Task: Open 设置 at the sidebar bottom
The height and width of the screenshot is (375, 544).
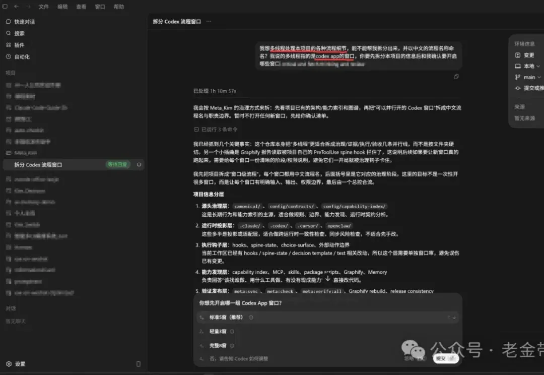Action: click(16, 364)
